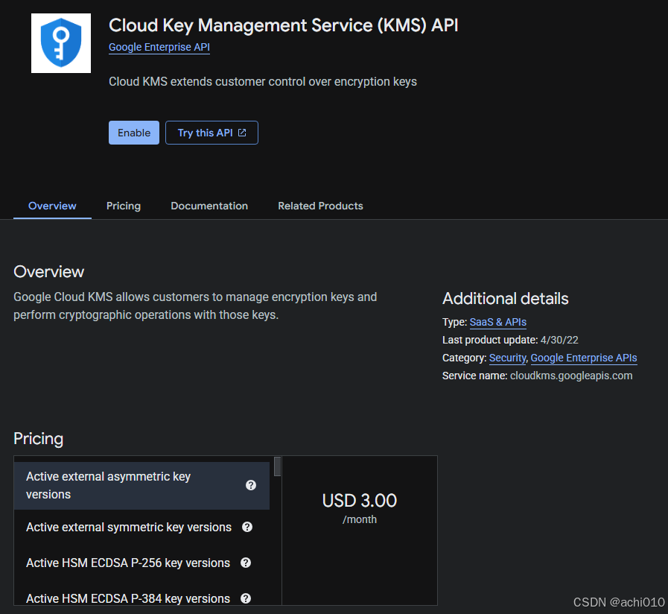
Task: Click the Overview section heading
Action: [x=49, y=272]
